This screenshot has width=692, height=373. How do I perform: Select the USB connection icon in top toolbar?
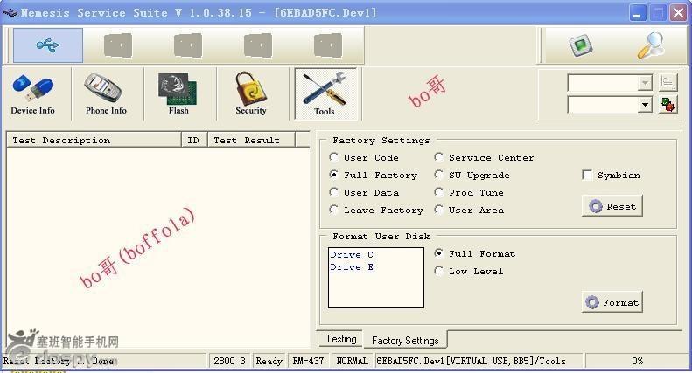click(x=47, y=45)
